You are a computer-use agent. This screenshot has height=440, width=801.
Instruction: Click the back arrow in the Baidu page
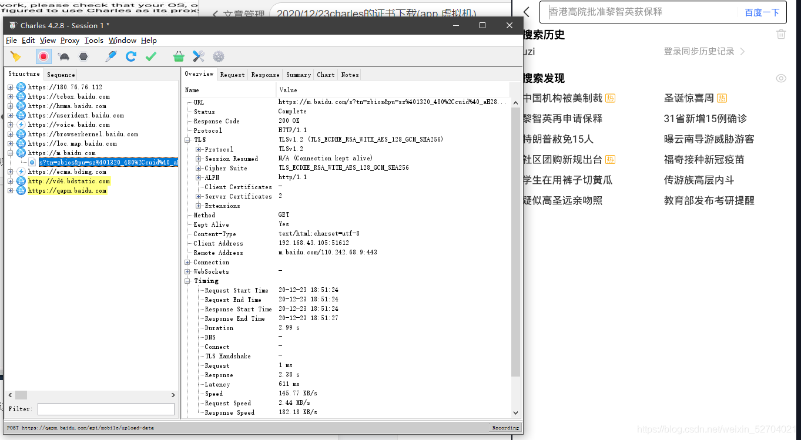point(527,12)
